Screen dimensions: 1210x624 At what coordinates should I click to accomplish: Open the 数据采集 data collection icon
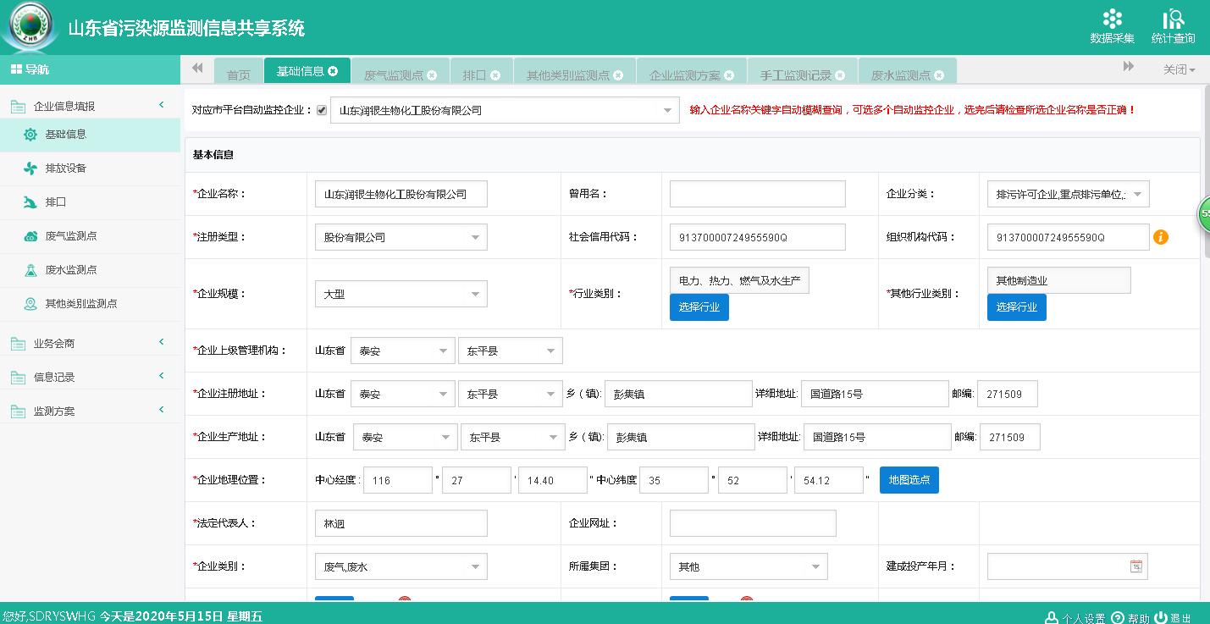pos(1112,20)
